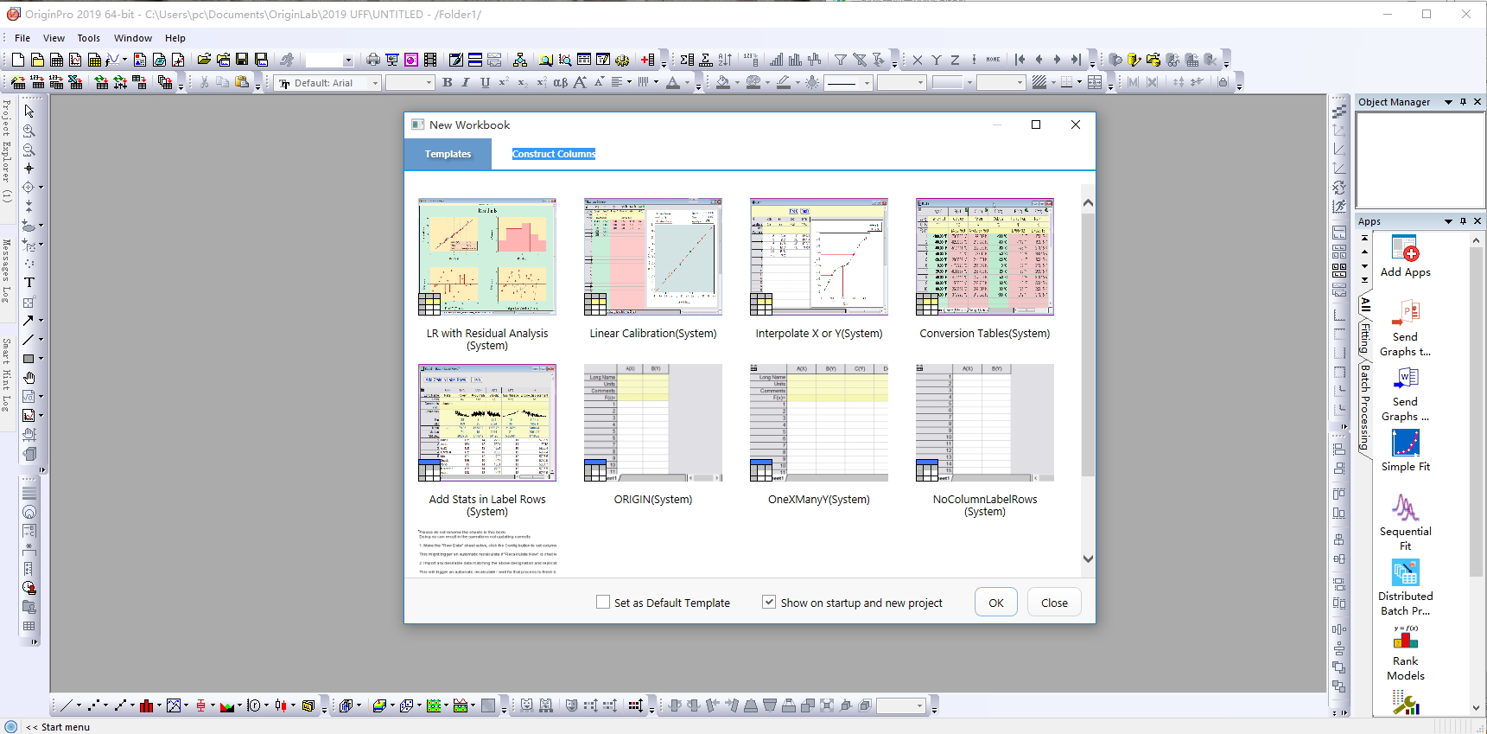Select the Text tool in left toolbar
1487x734 pixels.
coord(29,283)
